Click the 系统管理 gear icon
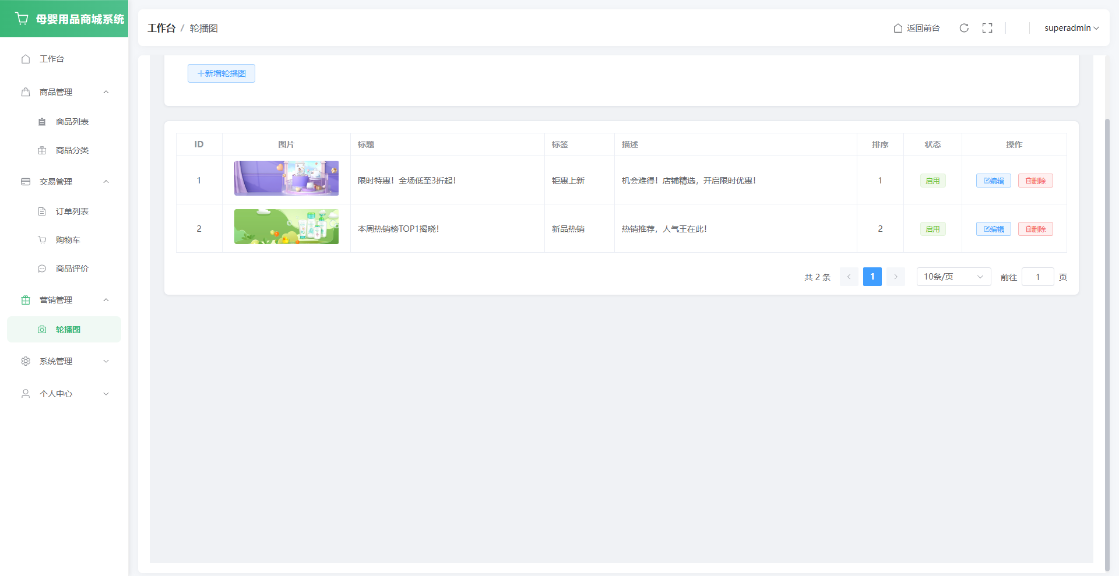Screen dimensions: 1119x576 tap(26, 361)
